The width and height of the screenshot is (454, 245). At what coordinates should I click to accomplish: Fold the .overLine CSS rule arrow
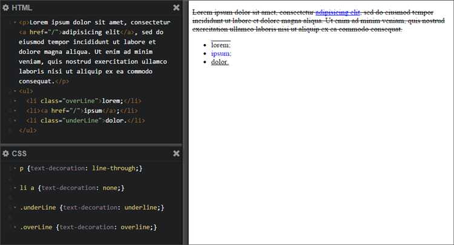[x=15, y=227]
